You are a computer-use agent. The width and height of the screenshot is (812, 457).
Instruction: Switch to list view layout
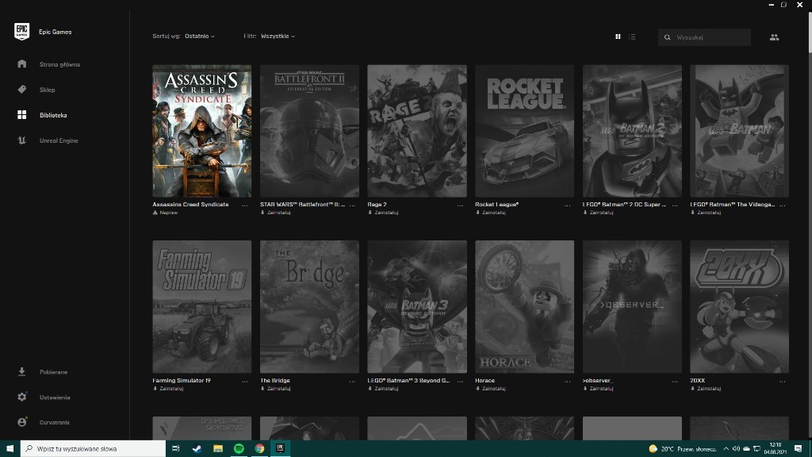[632, 36]
